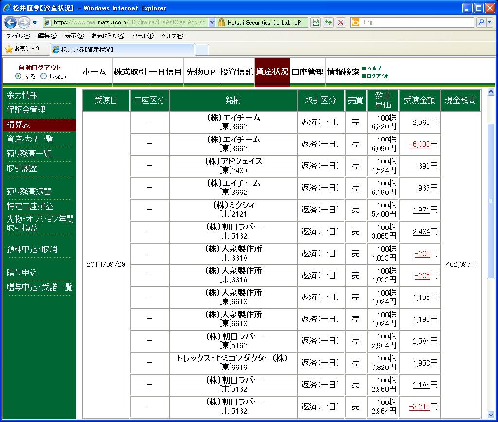Select 精算表 in the sidebar

tap(39, 124)
